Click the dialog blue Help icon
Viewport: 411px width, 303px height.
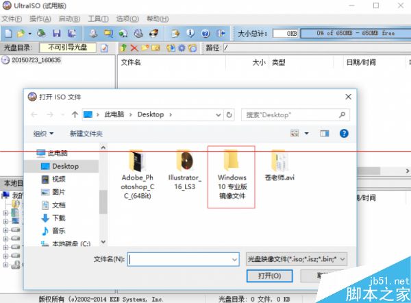tap(344, 134)
